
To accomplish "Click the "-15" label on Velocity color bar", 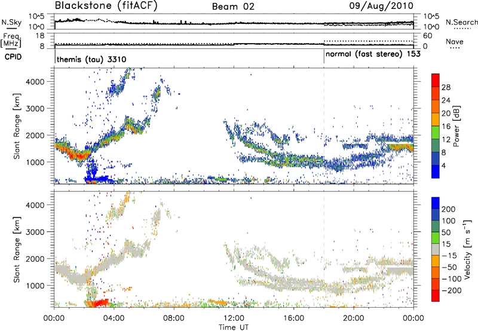I will tap(449, 256).
